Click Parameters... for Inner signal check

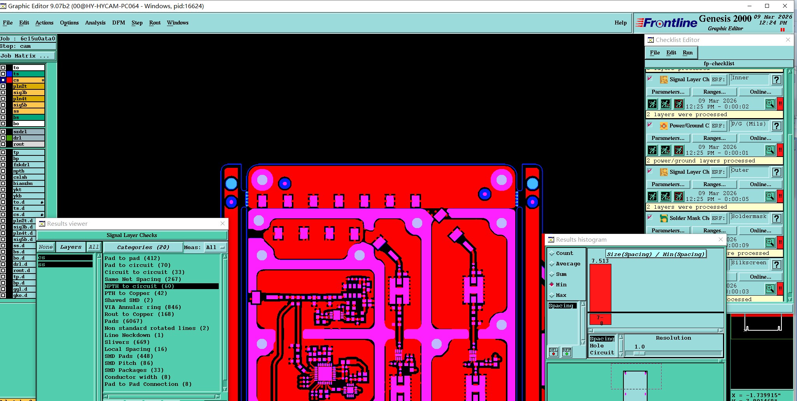click(668, 92)
